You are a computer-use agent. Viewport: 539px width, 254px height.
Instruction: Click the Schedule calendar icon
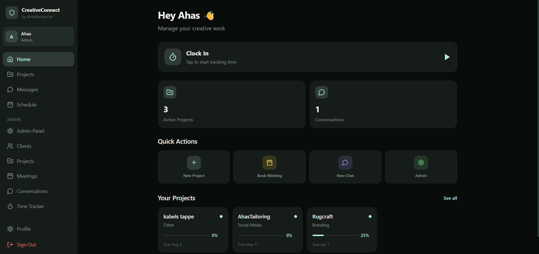[10, 104]
